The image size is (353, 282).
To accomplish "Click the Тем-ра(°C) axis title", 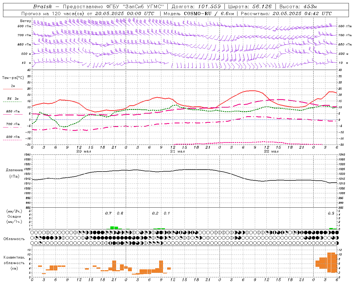I will point(13,78).
